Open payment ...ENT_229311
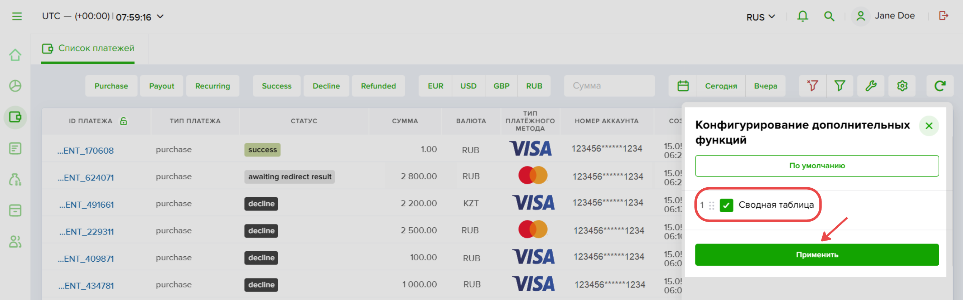The width and height of the screenshot is (963, 300). [87, 232]
